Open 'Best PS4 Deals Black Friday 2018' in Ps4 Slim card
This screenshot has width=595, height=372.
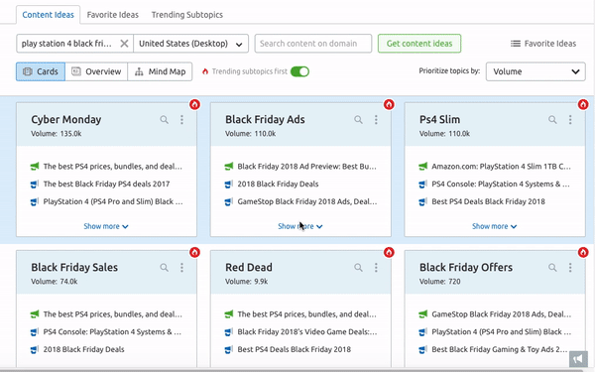[488, 201]
